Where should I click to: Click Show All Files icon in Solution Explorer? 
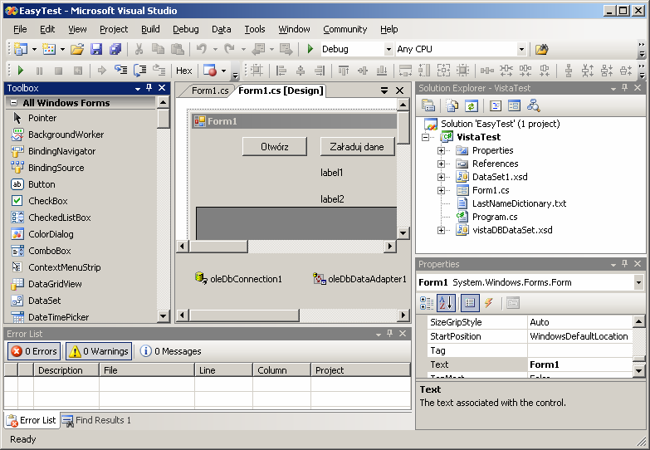[x=452, y=105]
